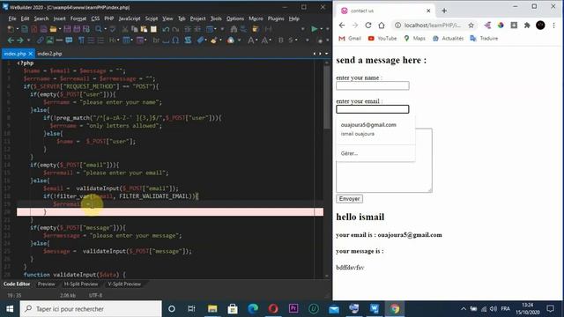Open the open-folder dropdown arrow
This screenshot has width=564, height=317.
point(60,29)
